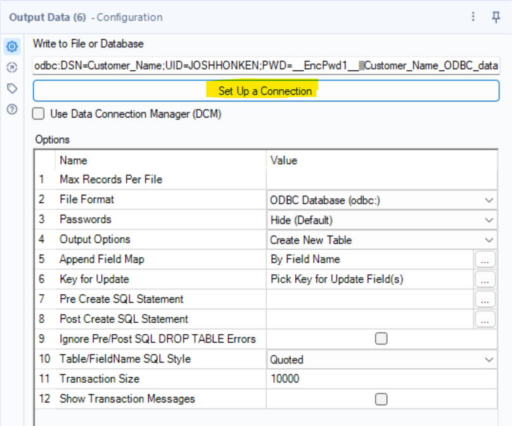Click ellipsis button for Pre Create SQL Statement
This screenshot has width=512, height=426.
(485, 299)
